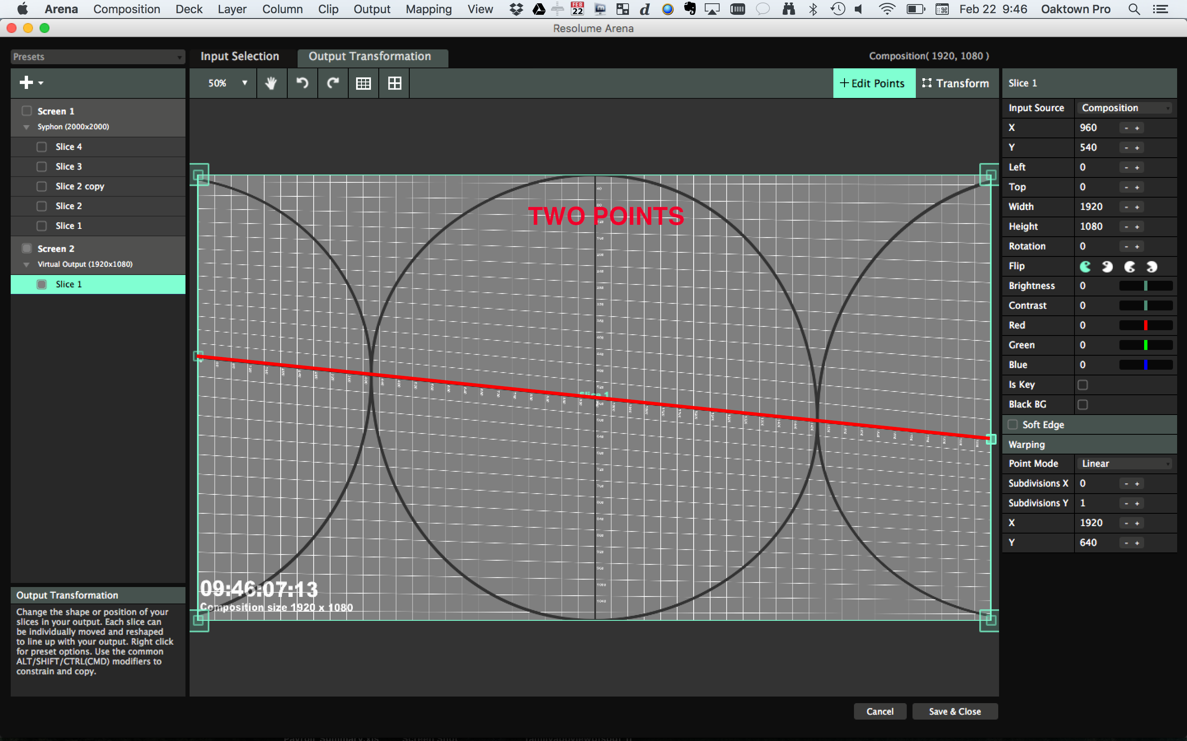Open the Mapping menu
Image resolution: width=1187 pixels, height=741 pixels.
click(x=428, y=9)
